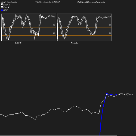Click the (14,3,3) Charts for 530813 heading
Screen dimensions: 136x136
47,2
